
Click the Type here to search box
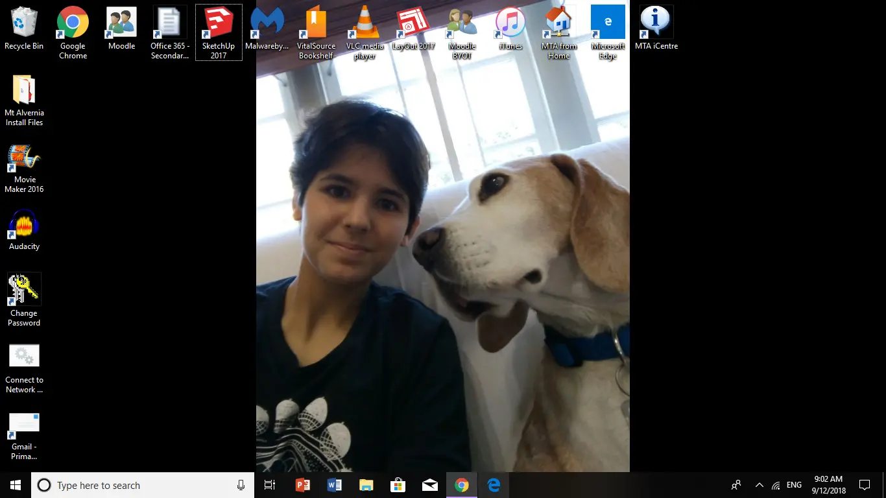coord(143,485)
